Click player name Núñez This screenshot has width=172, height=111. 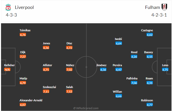pos(70,65)
